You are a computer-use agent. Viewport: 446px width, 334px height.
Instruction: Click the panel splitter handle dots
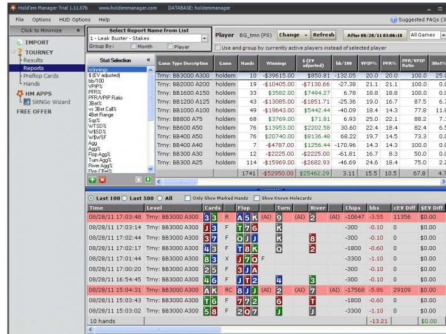click(x=271, y=189)
